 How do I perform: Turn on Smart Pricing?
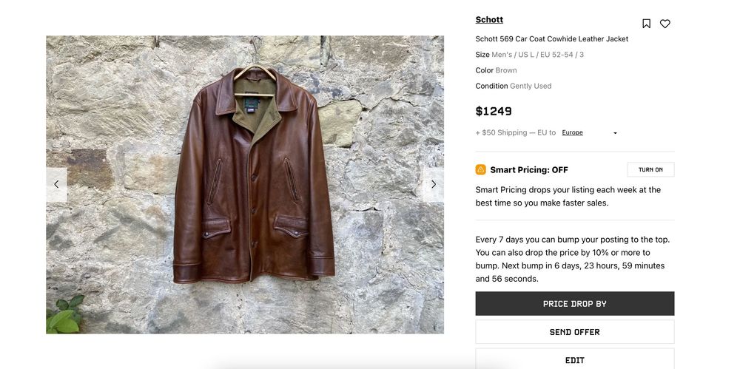pos(650,170)
